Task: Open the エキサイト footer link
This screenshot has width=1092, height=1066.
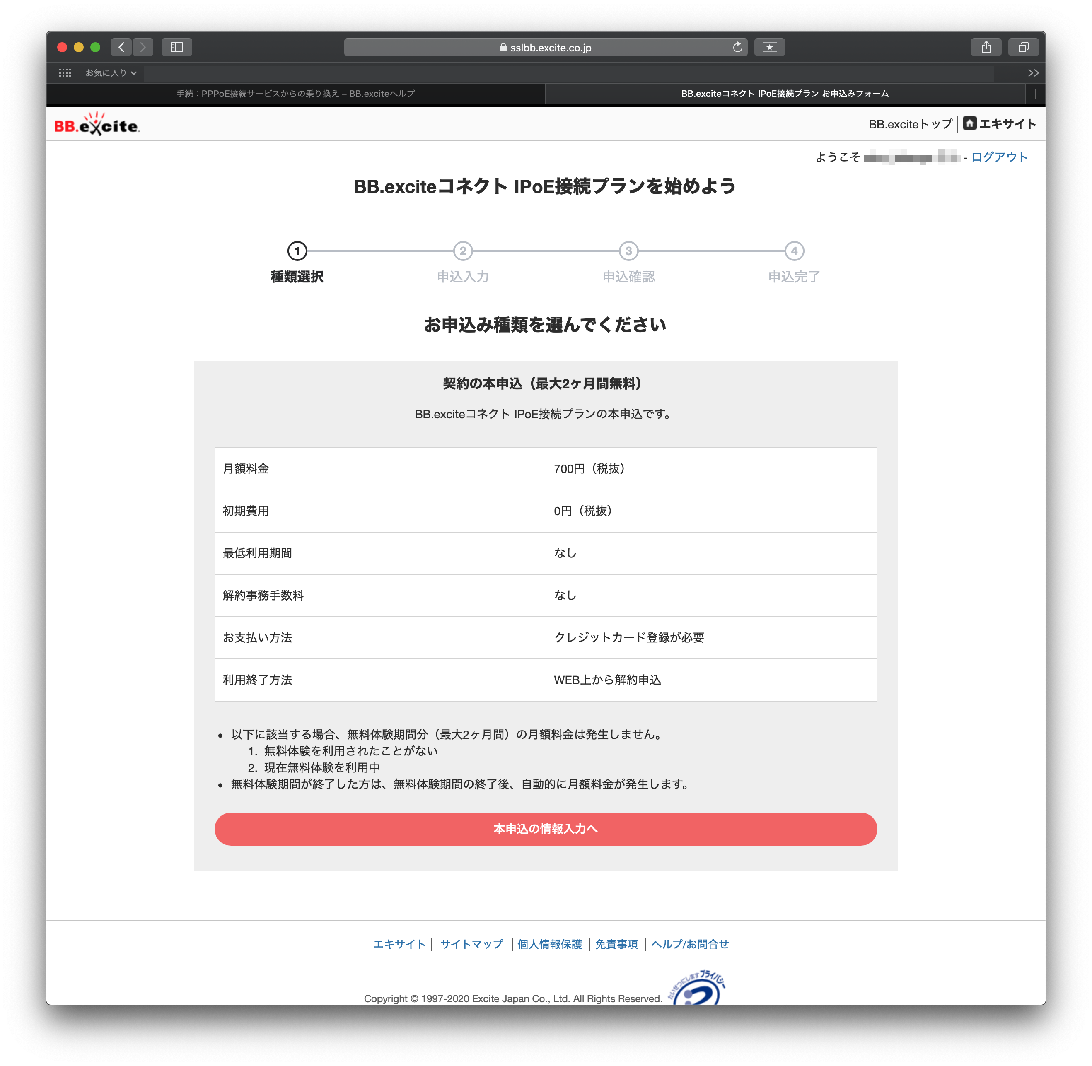Action: click(x=399, y=944)
